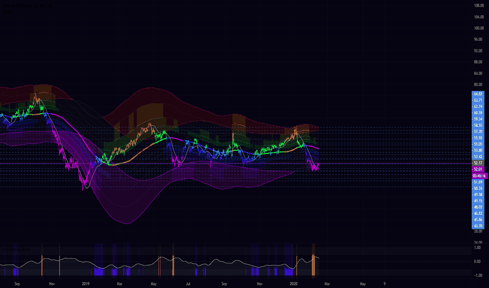Click the magenta 52.01 current price label
Image resolution: width=489 pixels, height=288 pixels.
click(478, 169)
